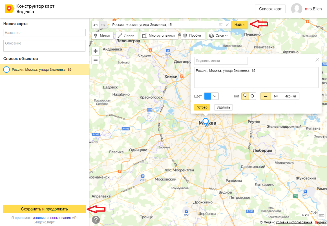327x226 pixels.
Task: Click the A-106 road shield
Action: click(96, 134)
